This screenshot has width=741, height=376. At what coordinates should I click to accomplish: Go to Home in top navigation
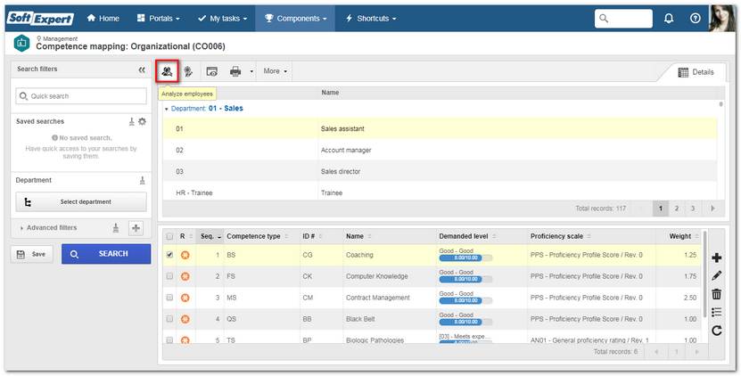click(x=103, y=19)
